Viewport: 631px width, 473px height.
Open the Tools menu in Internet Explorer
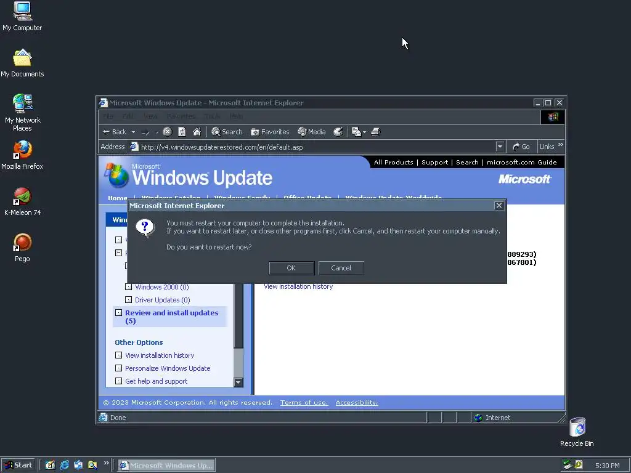[x=212, y=116]
